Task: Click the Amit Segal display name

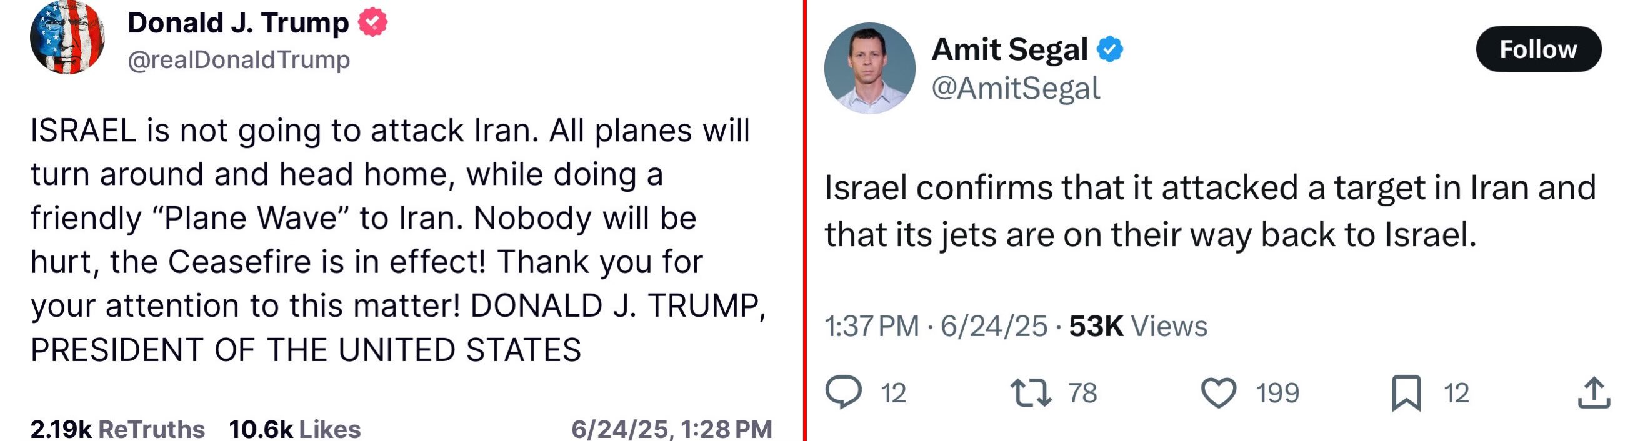Action: (1009, 49)
